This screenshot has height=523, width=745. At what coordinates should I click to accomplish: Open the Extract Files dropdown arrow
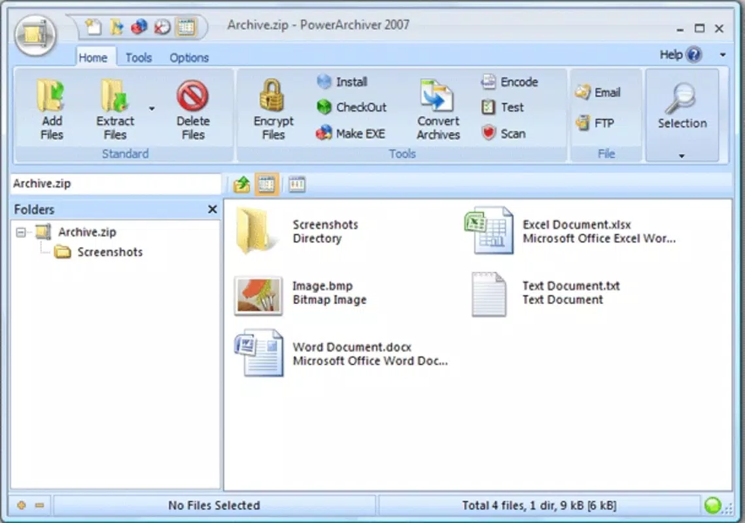(152, 109)
